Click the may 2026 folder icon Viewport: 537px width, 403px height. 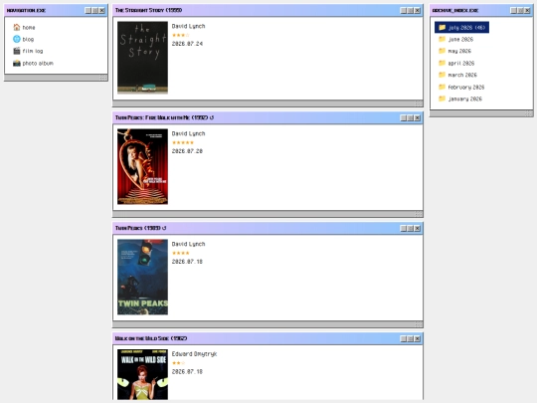[442, 51]
